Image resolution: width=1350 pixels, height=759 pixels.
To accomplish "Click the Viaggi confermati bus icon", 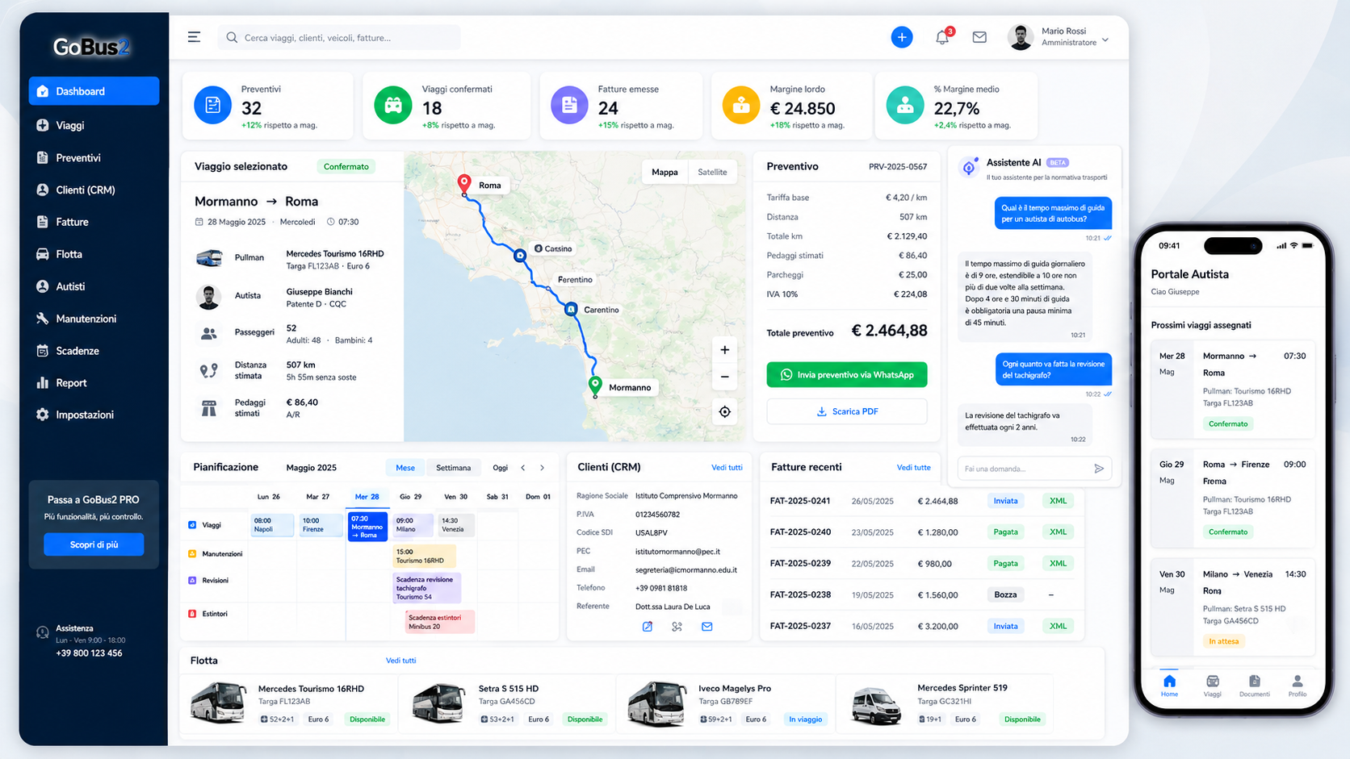I will click(393, 105).
